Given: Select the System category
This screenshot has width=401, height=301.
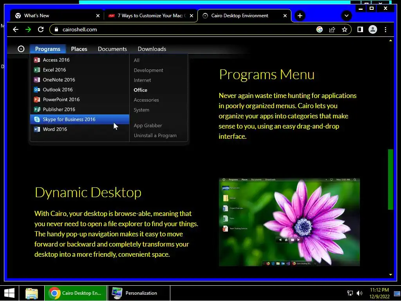Looking at the screenshot, I should [x=141, y=110].
